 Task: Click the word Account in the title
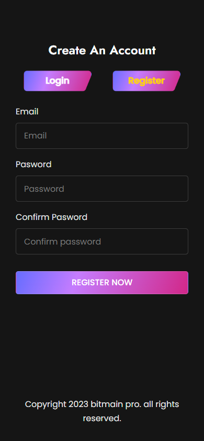133,50
